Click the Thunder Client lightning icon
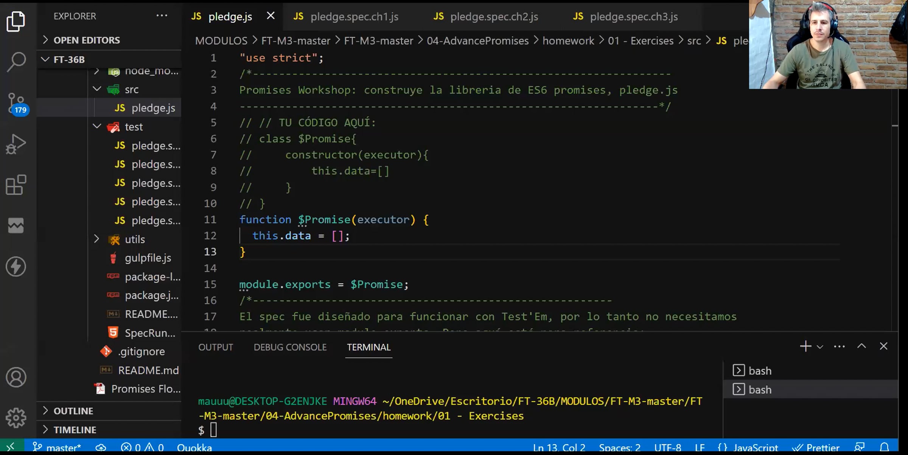908x455 pixels. [x=16, y=267]
